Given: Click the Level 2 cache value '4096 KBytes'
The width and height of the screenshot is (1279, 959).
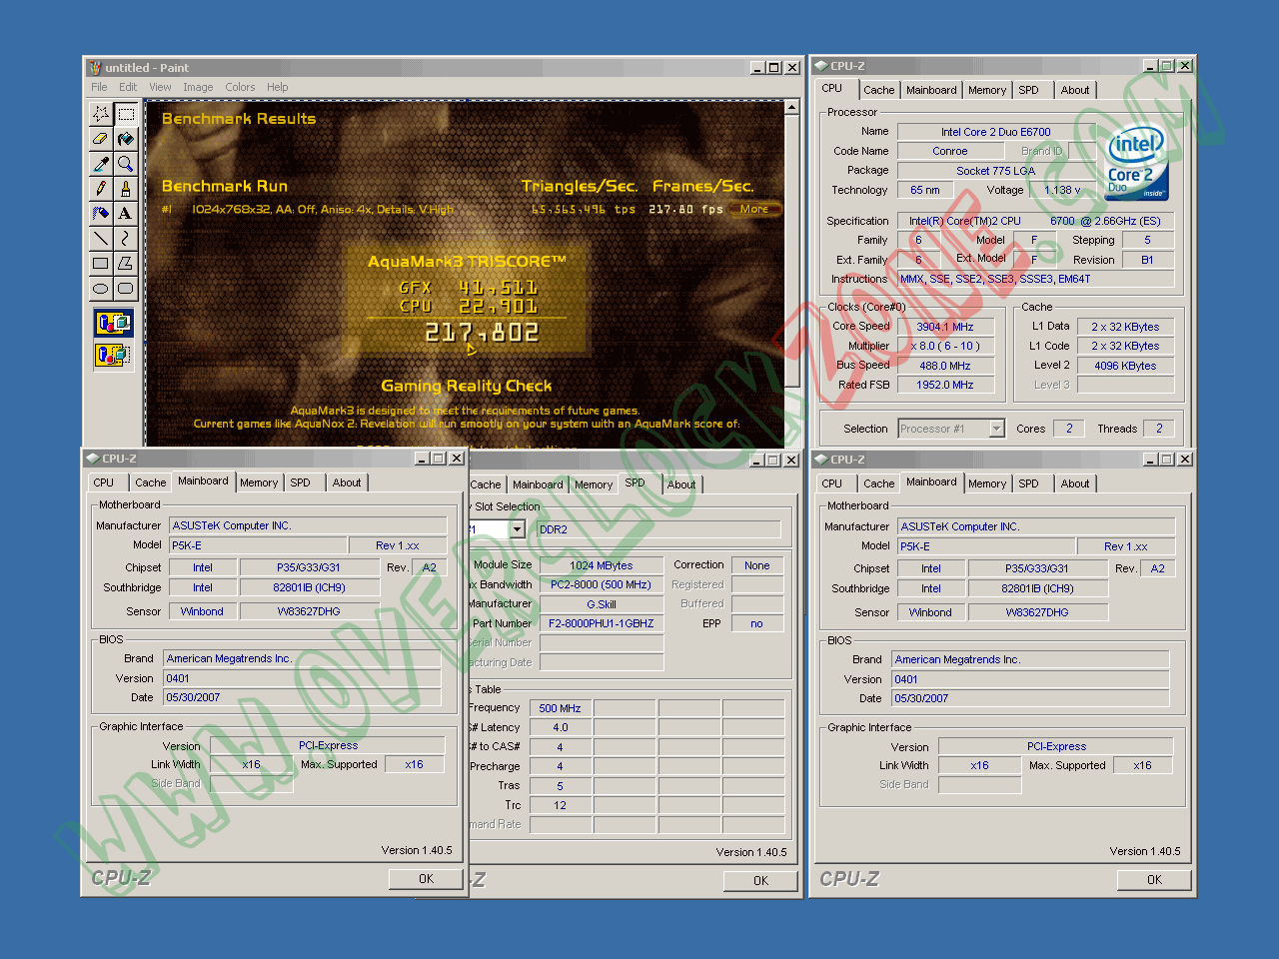Looking at the screenshot, I should click(x=1125, y=366).
